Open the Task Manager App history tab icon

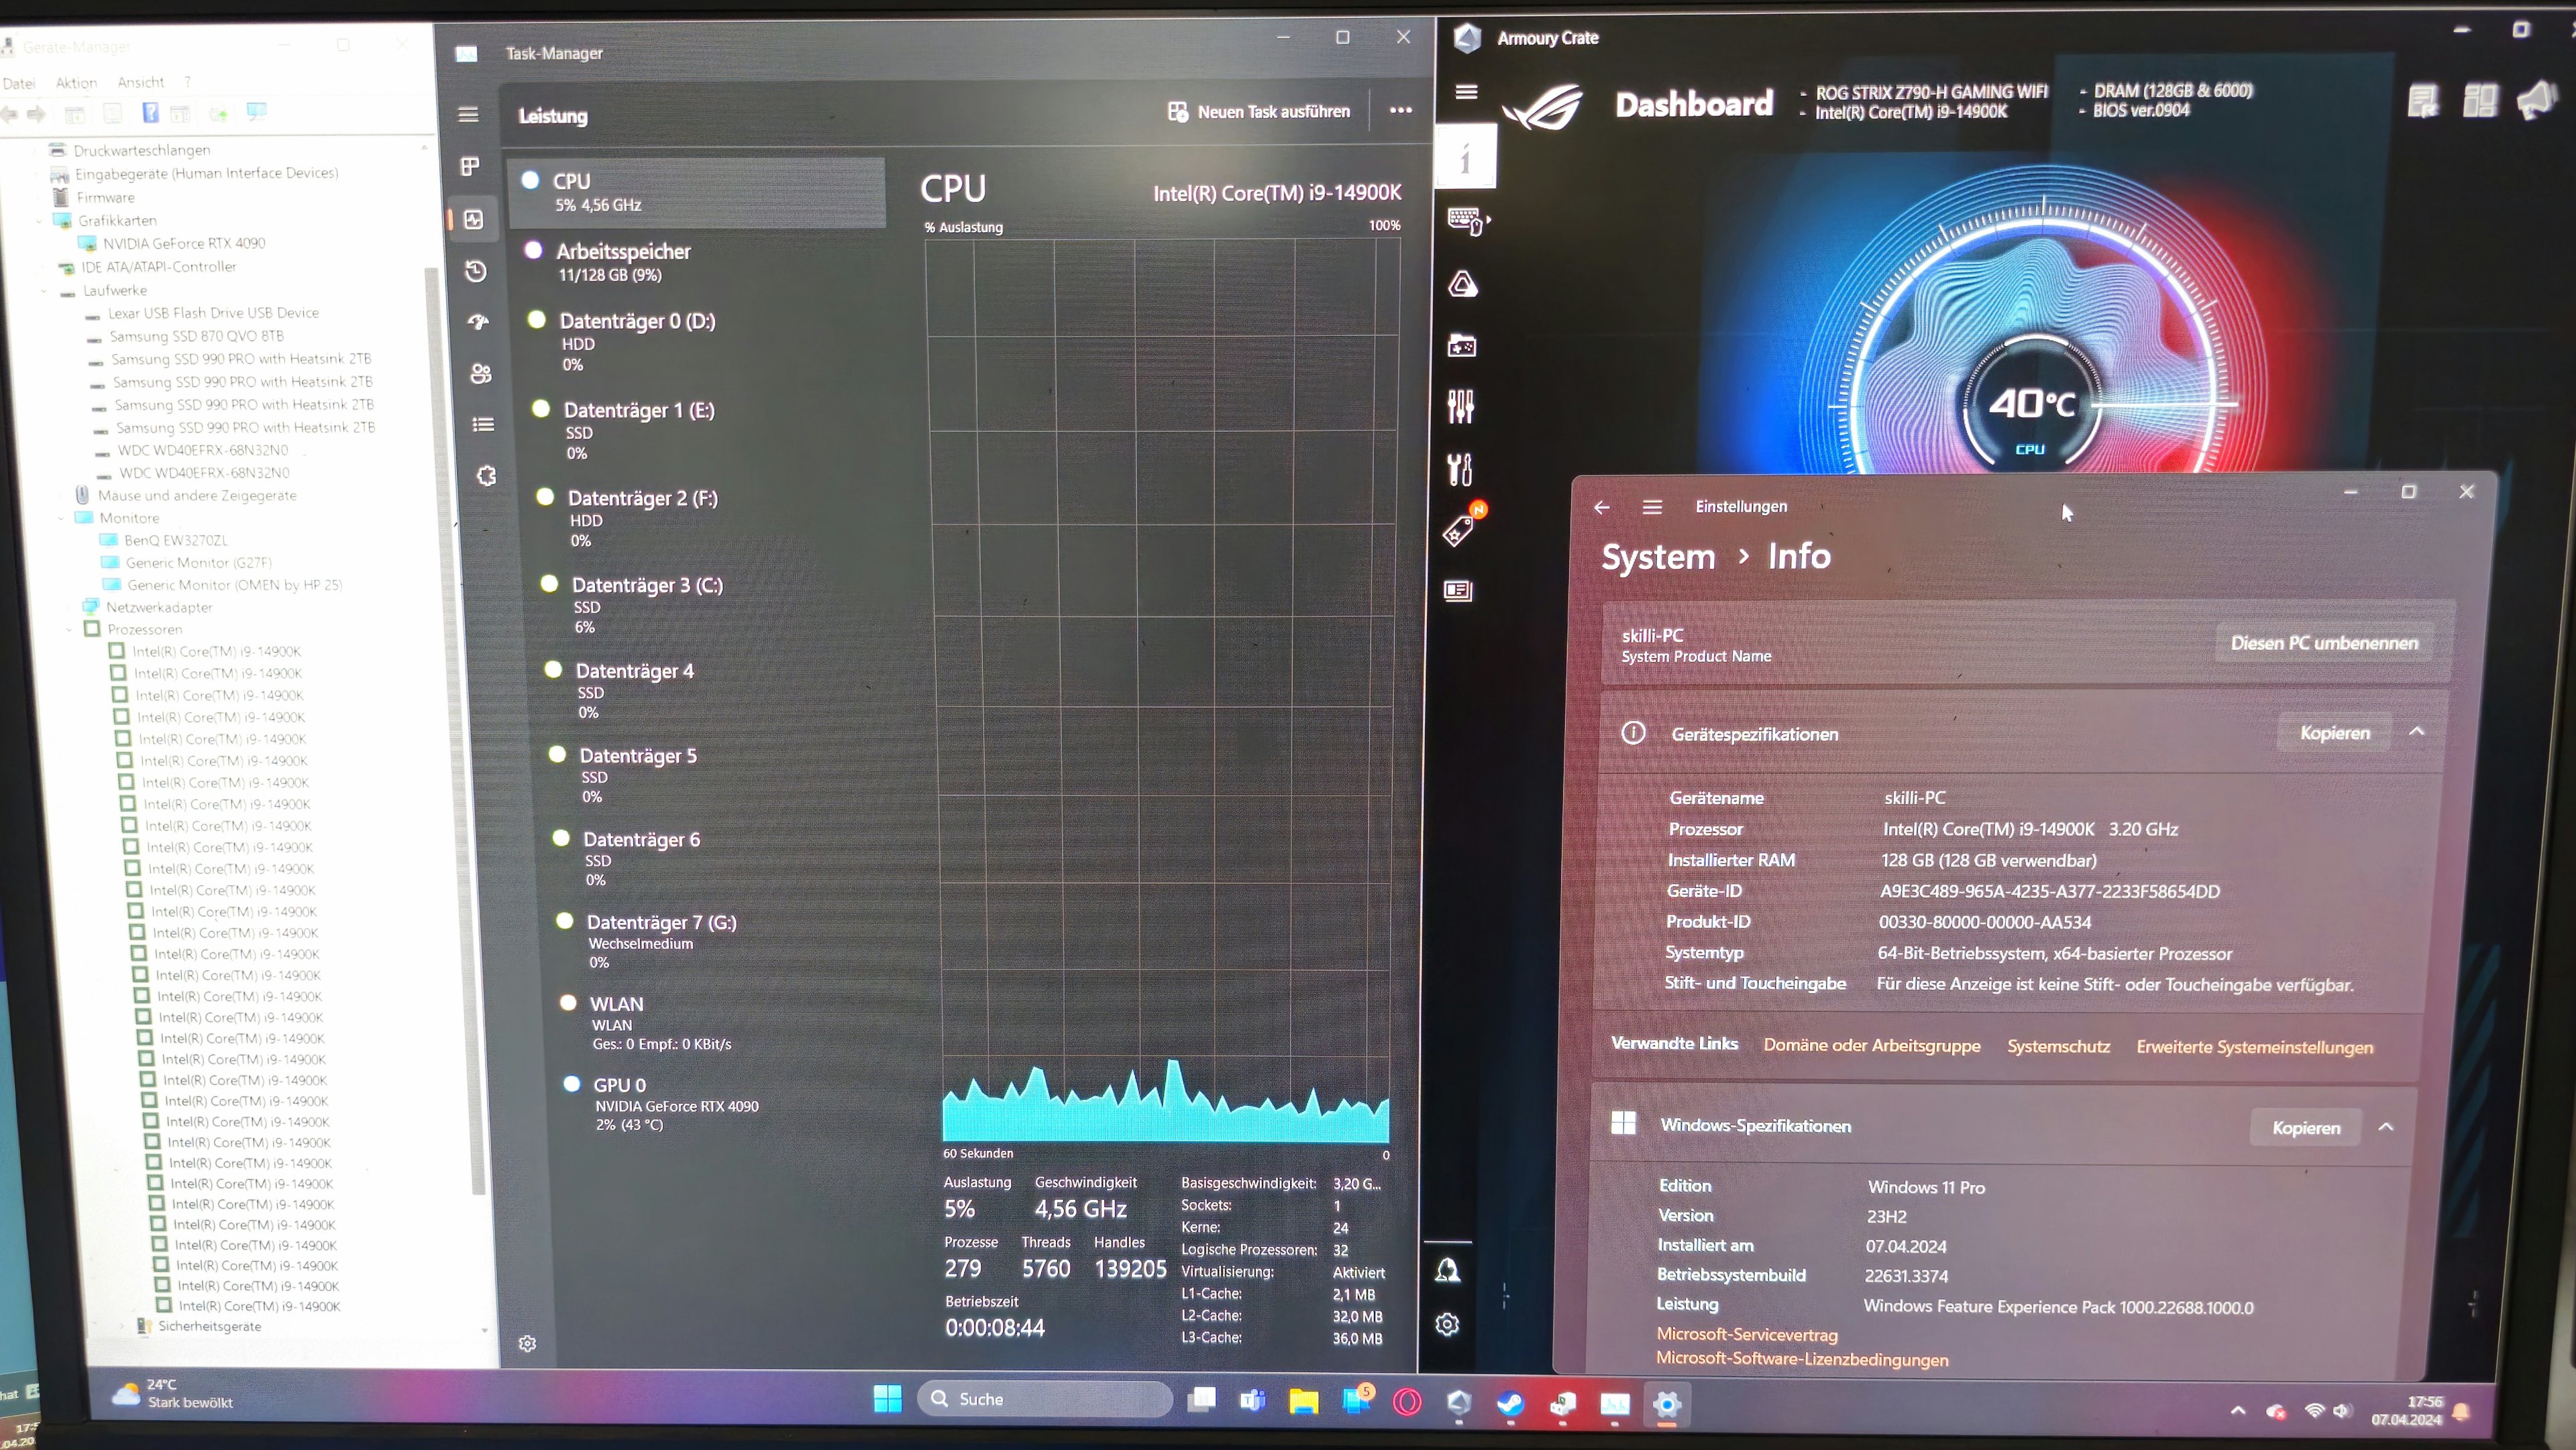click(476, 271)
